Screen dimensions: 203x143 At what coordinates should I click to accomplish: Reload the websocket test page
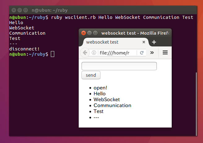142,53
